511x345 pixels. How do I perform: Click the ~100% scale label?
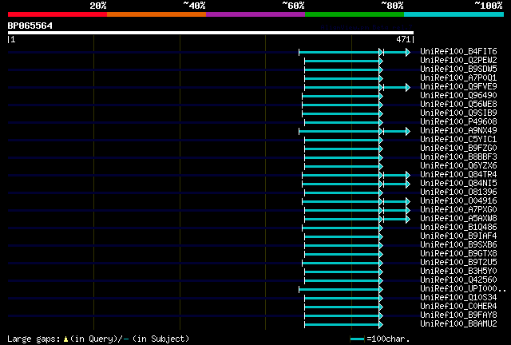[x=489, y=6]
